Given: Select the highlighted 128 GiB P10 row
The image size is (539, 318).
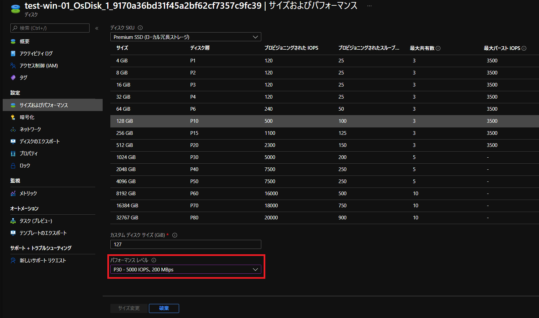Looking at the screenshot, I should (324, 121).
